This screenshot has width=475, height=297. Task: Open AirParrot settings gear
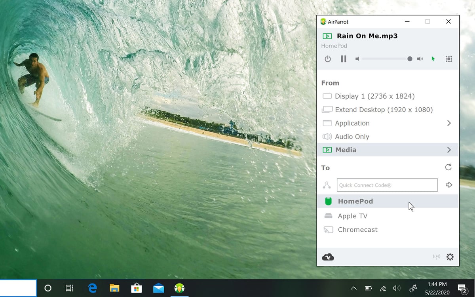(450, 257)
